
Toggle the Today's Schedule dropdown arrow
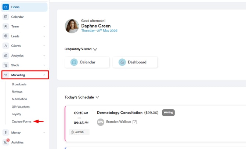[x=97, y=97]
